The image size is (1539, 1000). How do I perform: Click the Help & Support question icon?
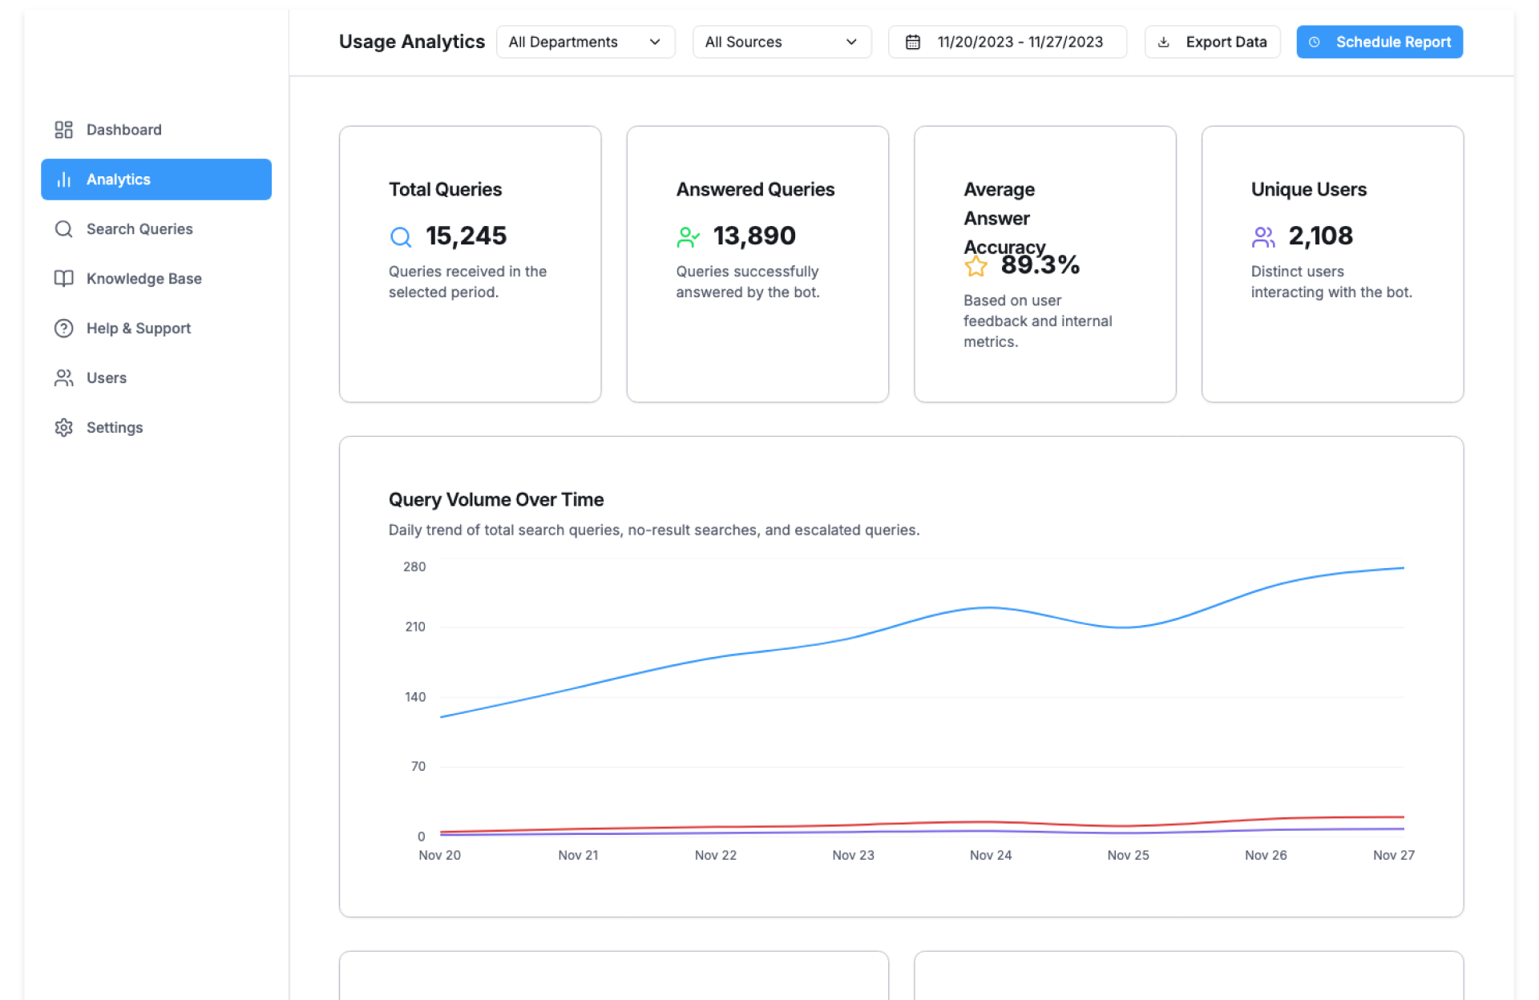tap(63, 329)
